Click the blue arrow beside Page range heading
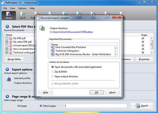The height and width of the screenshot is (113, 158). [x=7, y=97]
